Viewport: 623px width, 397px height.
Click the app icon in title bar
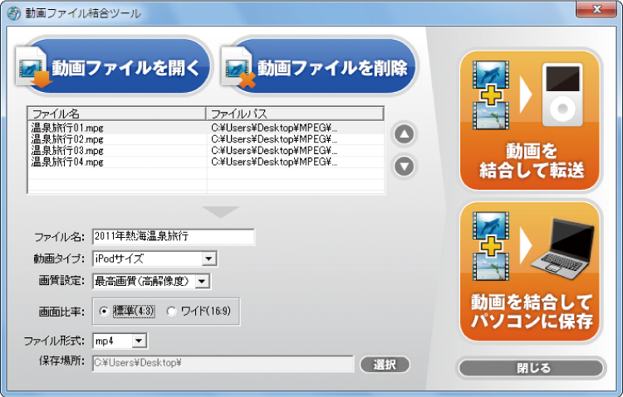point(13,13)
